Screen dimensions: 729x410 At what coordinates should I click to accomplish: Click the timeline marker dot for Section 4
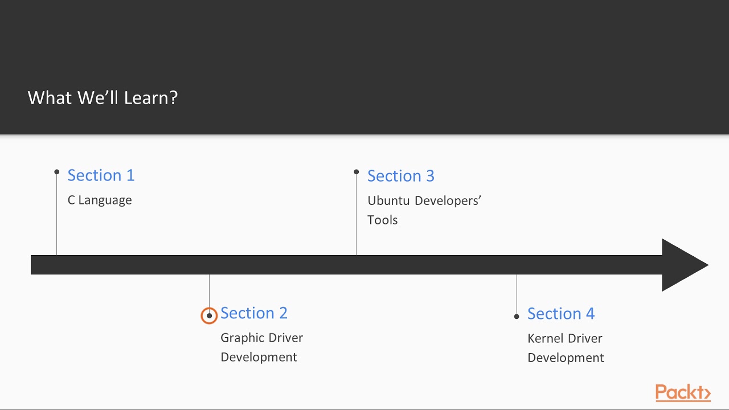pos(517,316)
